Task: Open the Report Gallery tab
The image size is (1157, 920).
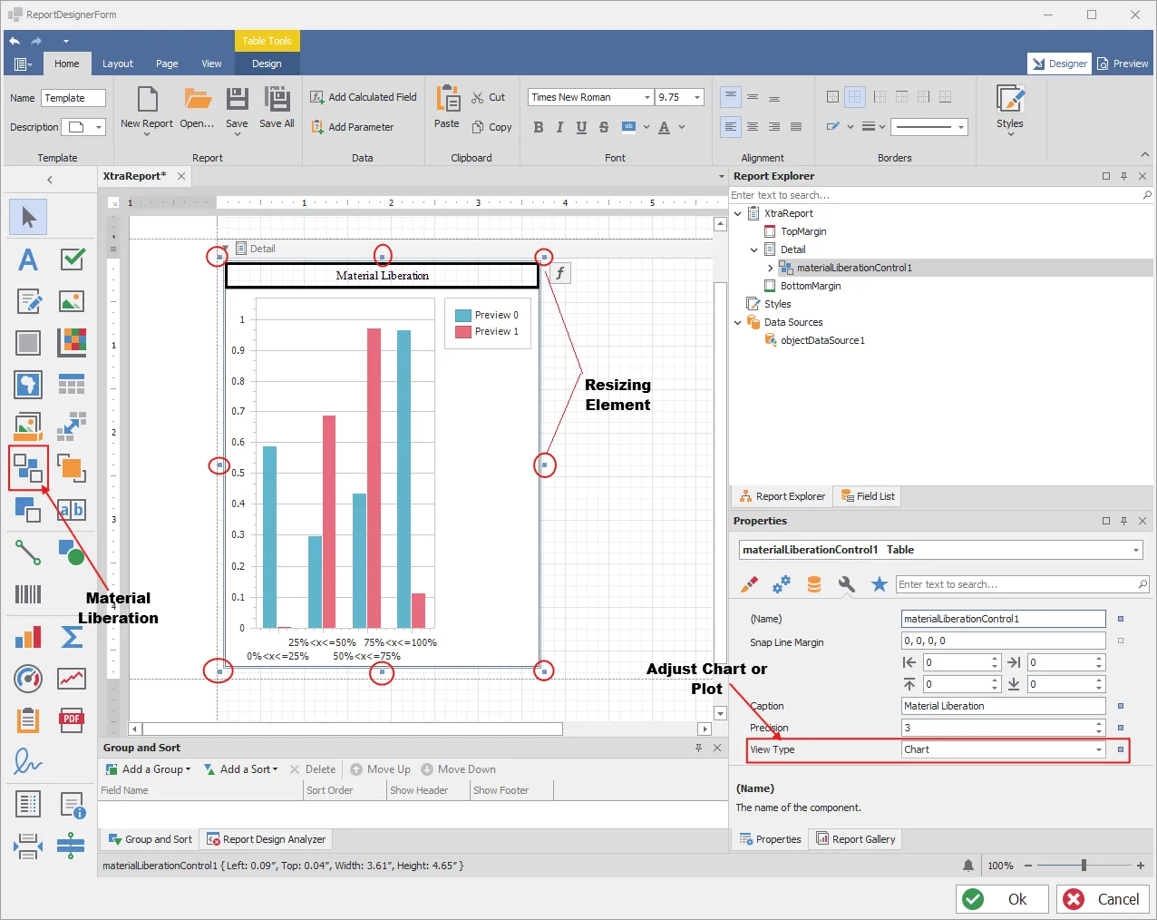Action: pos(856,839)
